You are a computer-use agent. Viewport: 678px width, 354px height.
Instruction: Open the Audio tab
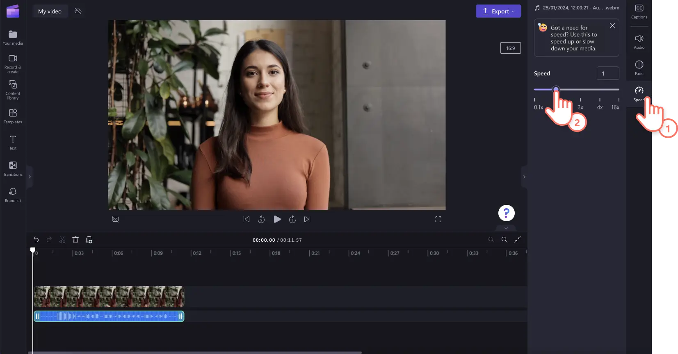639,42
